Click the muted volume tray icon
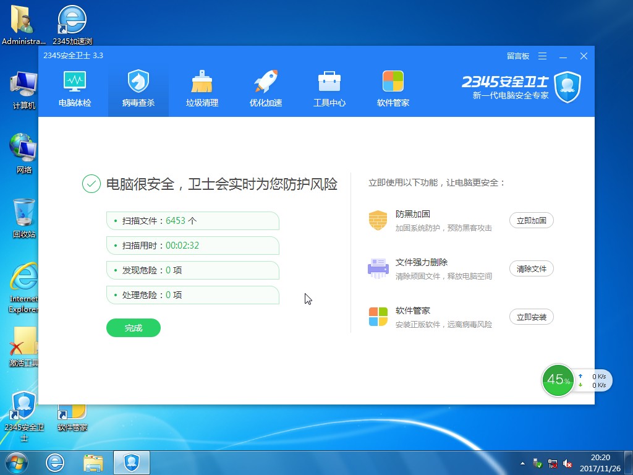 click(567, 463)
